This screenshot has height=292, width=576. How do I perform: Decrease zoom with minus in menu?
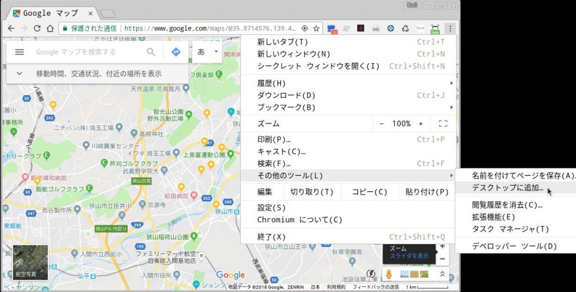click(381, 124)
